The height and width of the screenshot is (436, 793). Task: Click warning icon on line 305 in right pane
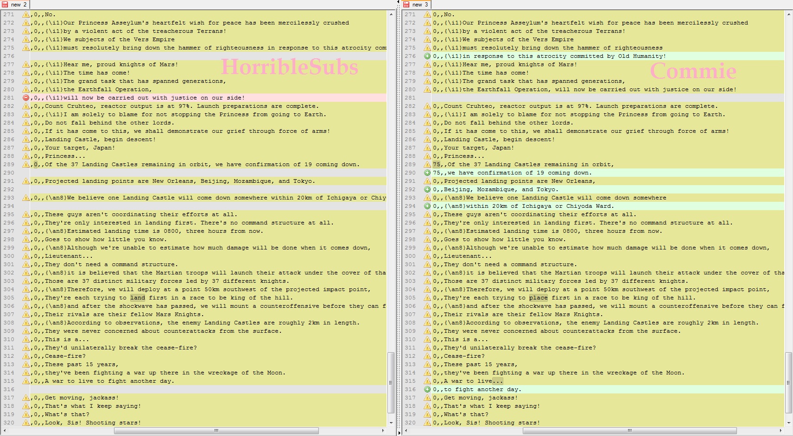pos(427,298)
